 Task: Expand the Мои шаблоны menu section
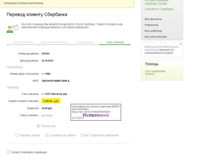coord(143,31)
